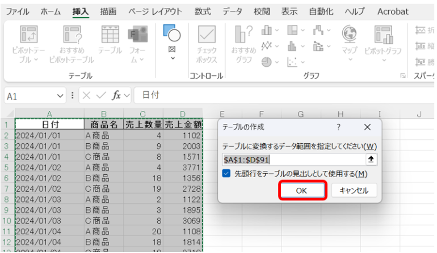This screenshot has width=437, height=253.
Task: Select the column/bar chart icon
Action: point(266,30)
